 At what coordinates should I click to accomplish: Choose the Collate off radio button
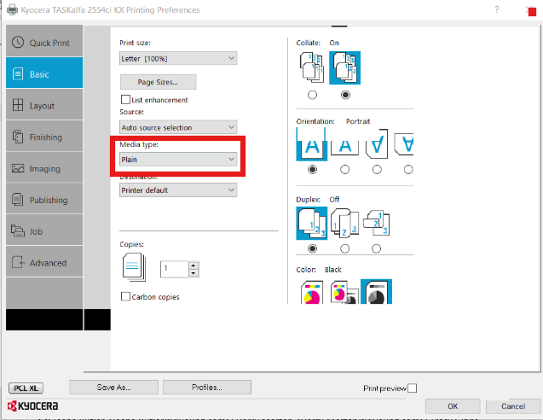click(x=312, y=95)
